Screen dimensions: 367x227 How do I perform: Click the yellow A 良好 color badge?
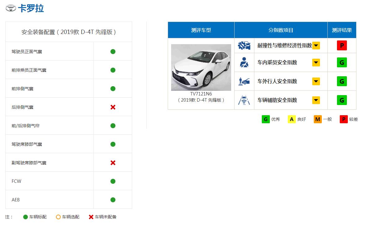tap(291, 119)
